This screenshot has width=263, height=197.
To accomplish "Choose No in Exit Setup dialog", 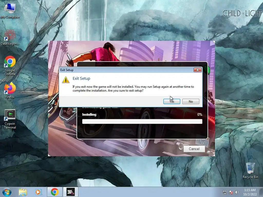I will tap(191, 101).
